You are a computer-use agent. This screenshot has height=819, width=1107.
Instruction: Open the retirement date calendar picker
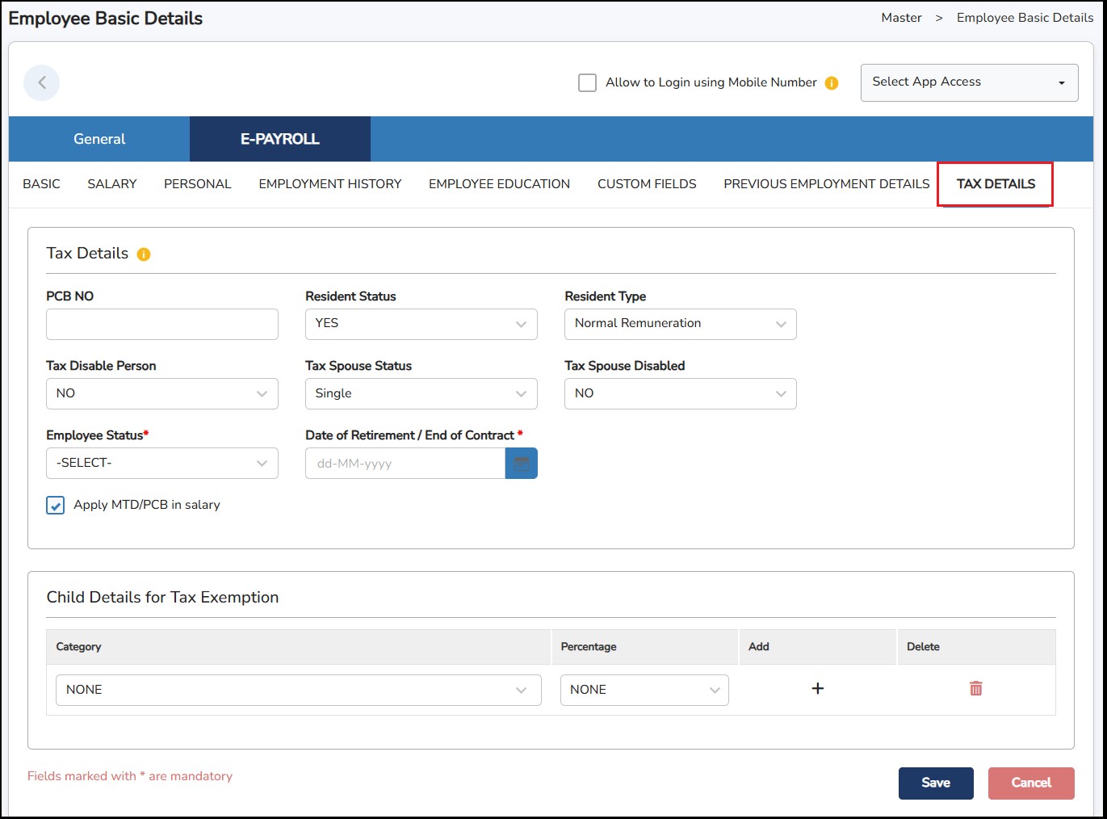522,464
